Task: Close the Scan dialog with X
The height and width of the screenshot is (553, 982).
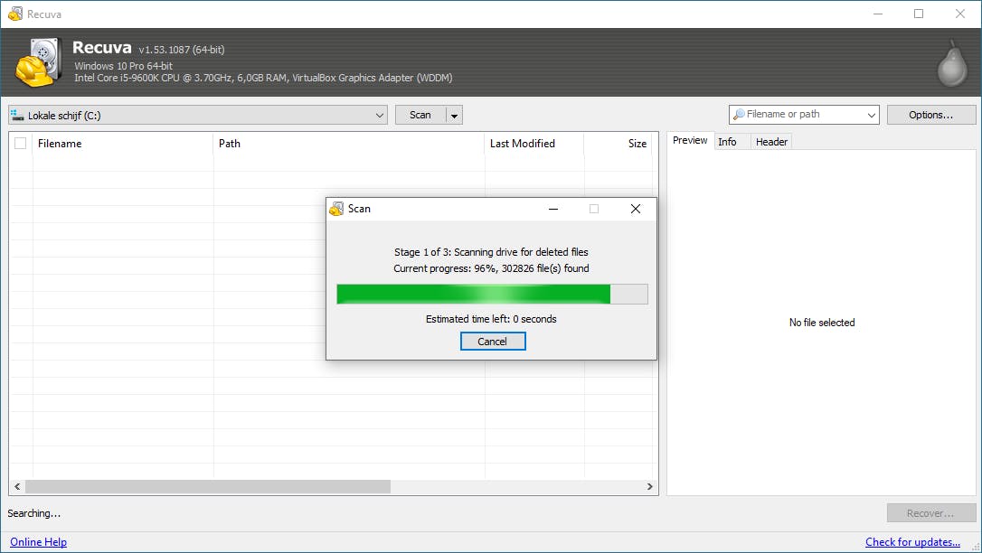Action: click(x=635, y=209)
